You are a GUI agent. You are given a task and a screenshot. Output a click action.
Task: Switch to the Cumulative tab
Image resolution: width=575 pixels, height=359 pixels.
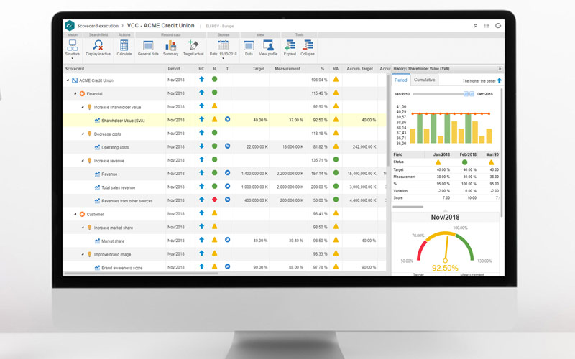click(424, 80)
